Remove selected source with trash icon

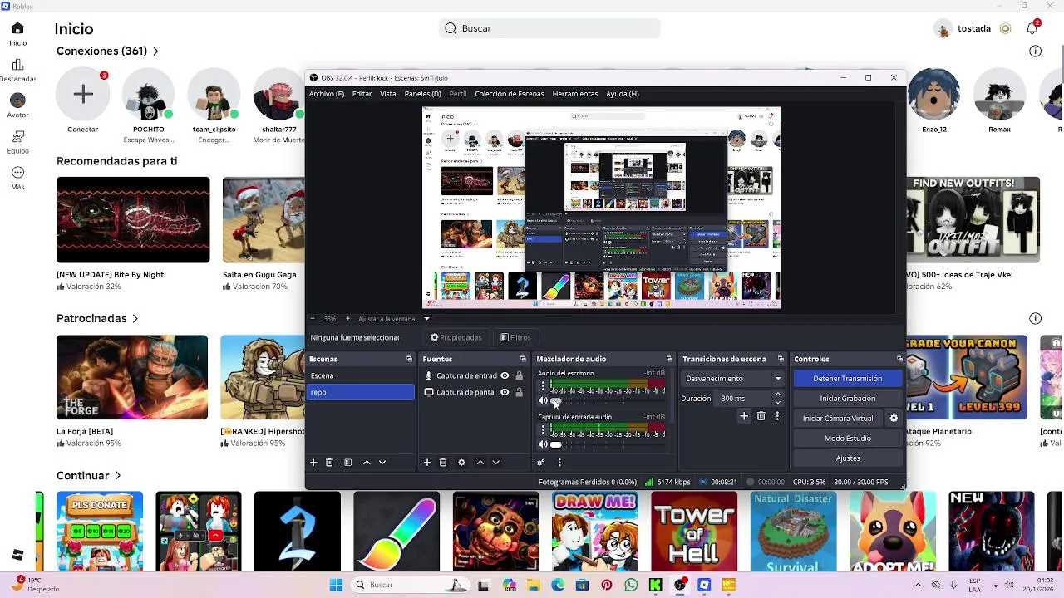click(x=443, y=463)
